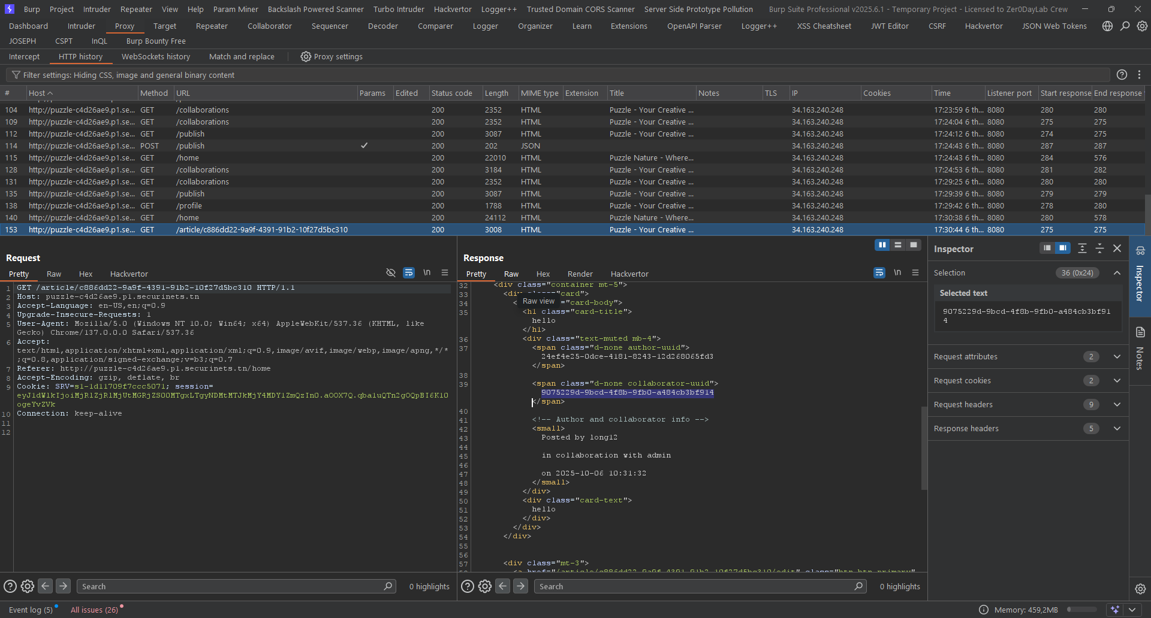Open Request panel hamburger menu

pos(445,273)
